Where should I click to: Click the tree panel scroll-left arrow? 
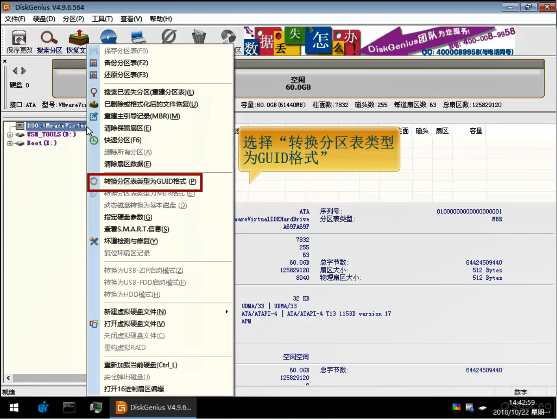coord(8,378)
